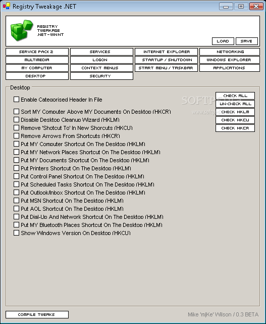Check Put MSN Shortcut On Desktop
The image size is (266, 324).
tap(16, 201)
